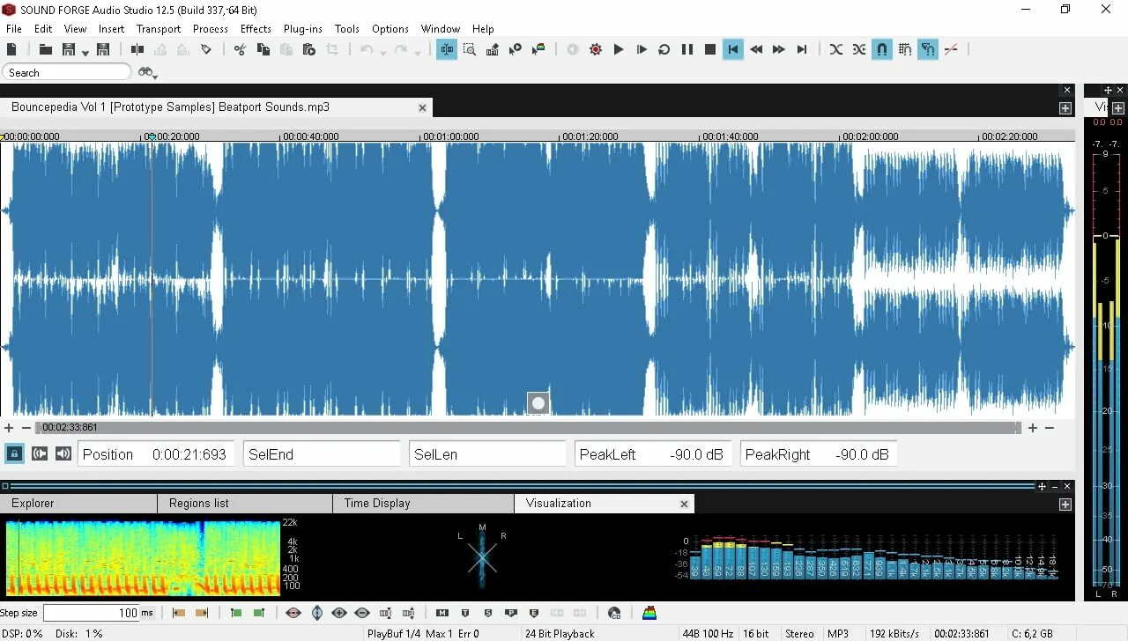The image size is (1128, 641).
Task: Click the peak level meter
Action: click(x=1105, y=368)
